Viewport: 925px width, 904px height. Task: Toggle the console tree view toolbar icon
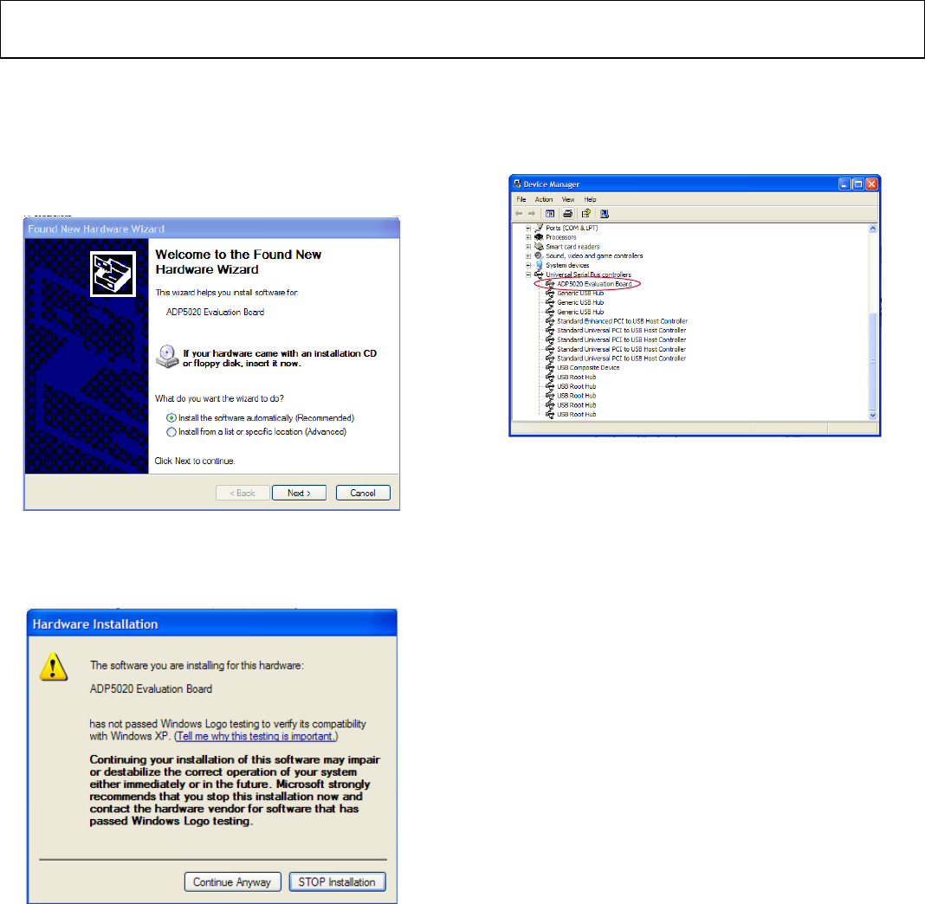(550, 214)
